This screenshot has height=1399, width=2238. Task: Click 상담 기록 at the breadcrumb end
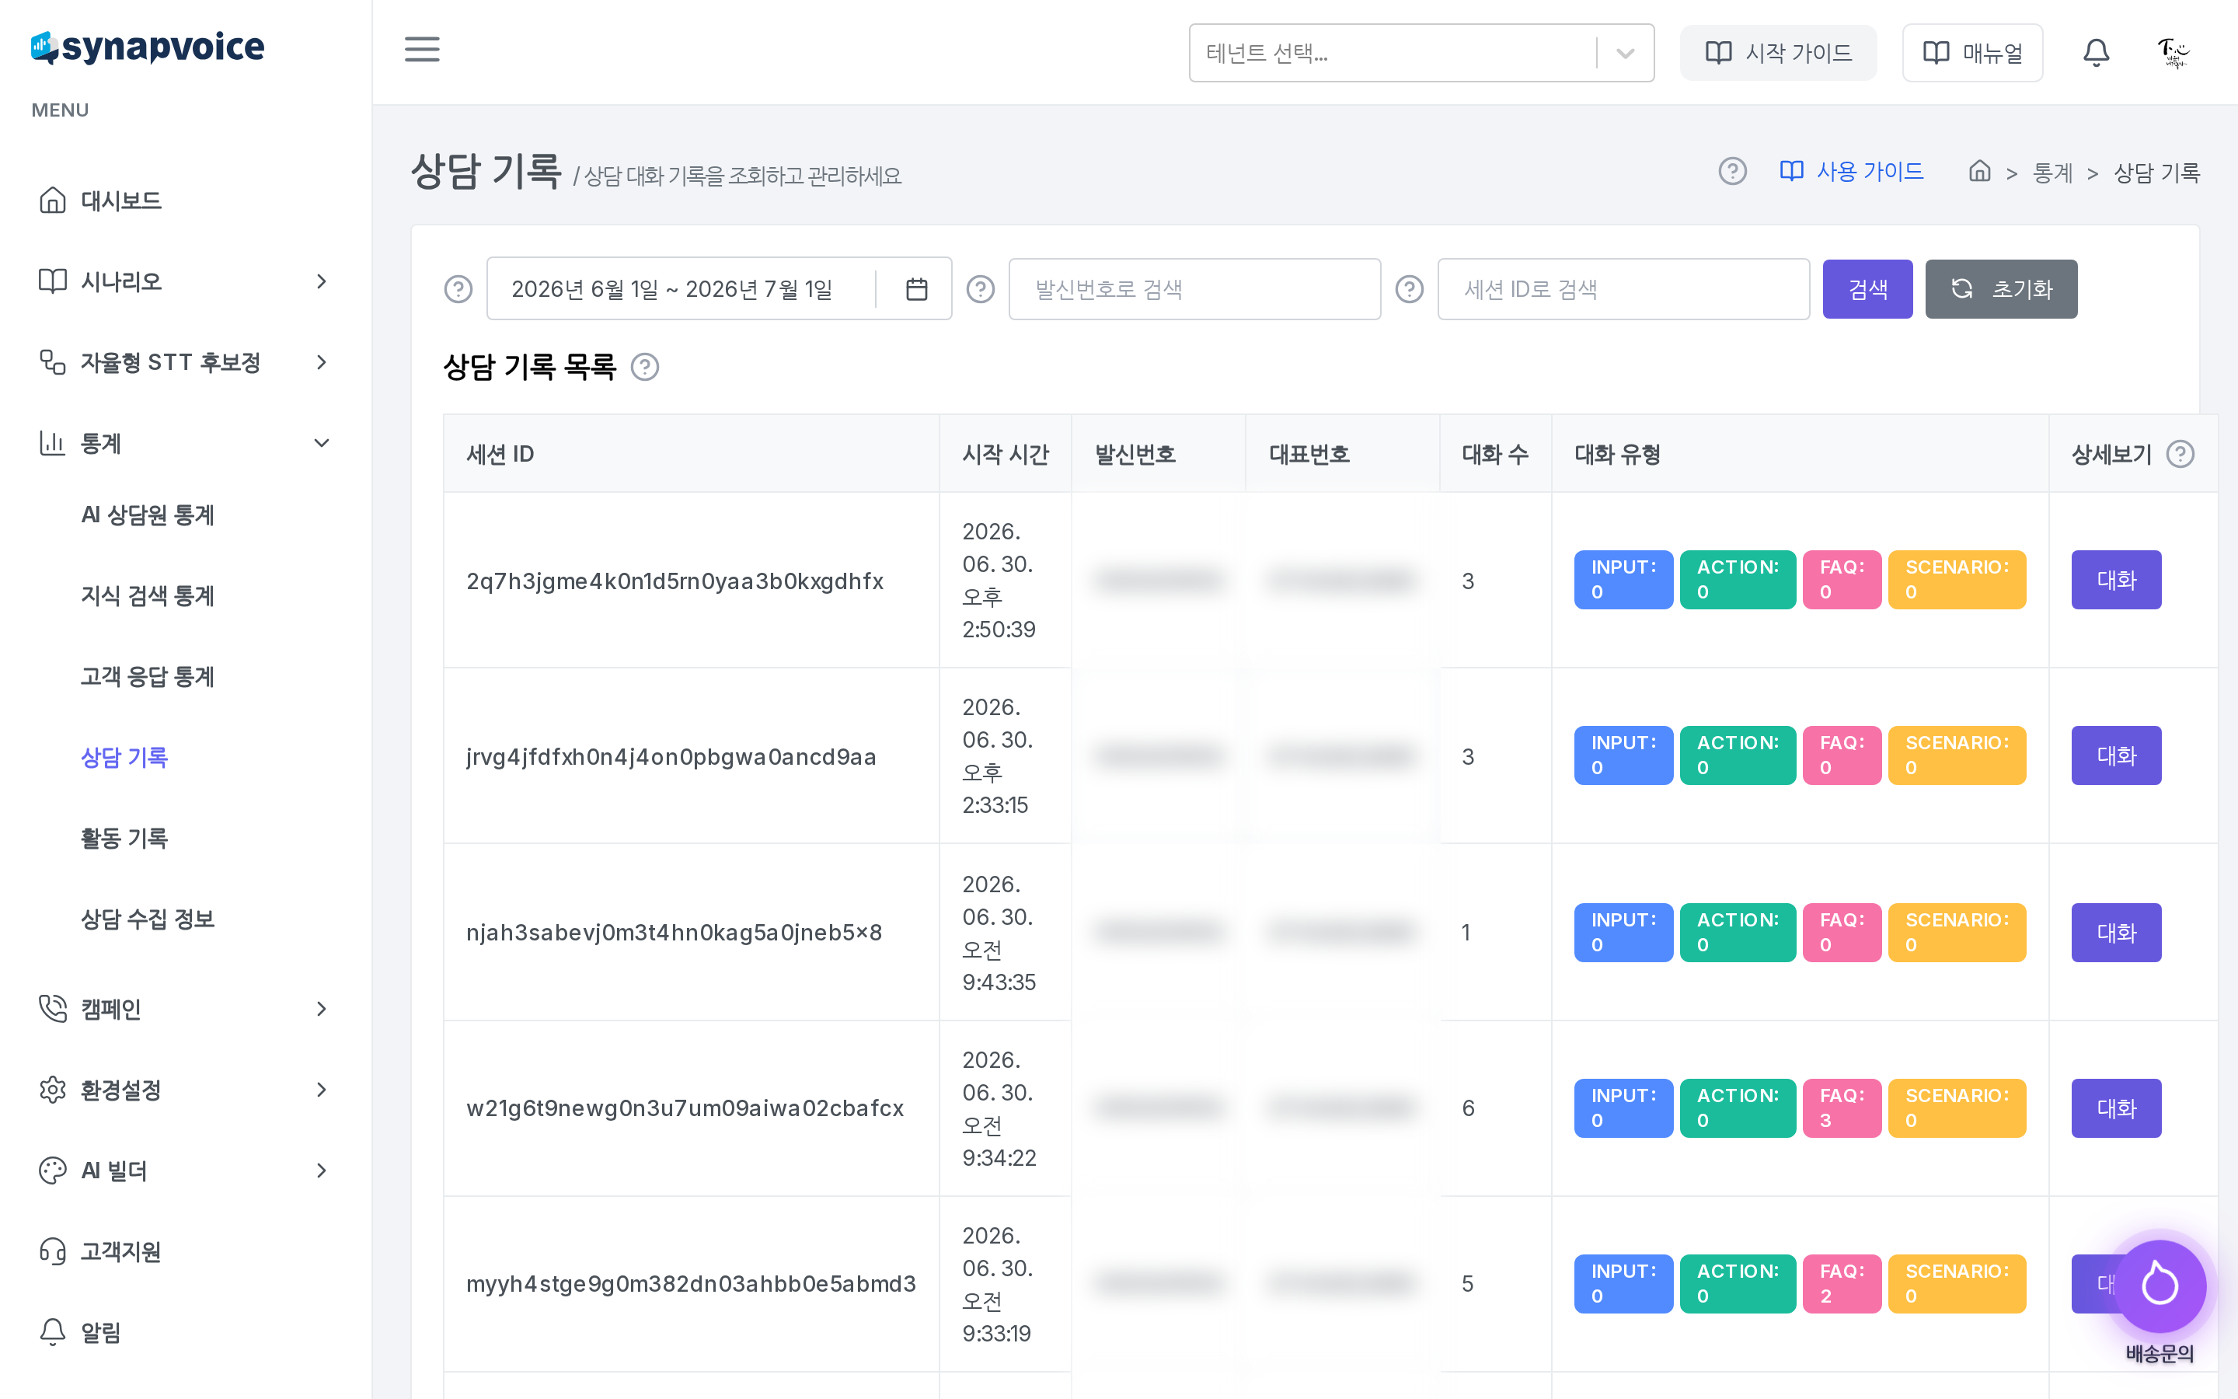(x=2156, y=173)
